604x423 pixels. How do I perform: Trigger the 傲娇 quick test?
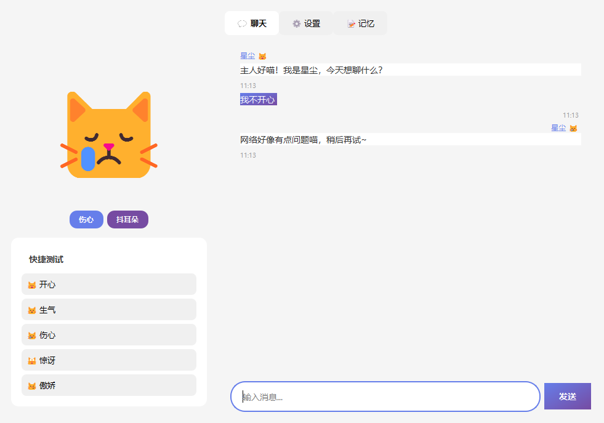tap(109, 385)
